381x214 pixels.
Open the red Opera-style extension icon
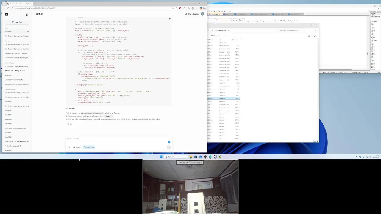coord(180,8)
